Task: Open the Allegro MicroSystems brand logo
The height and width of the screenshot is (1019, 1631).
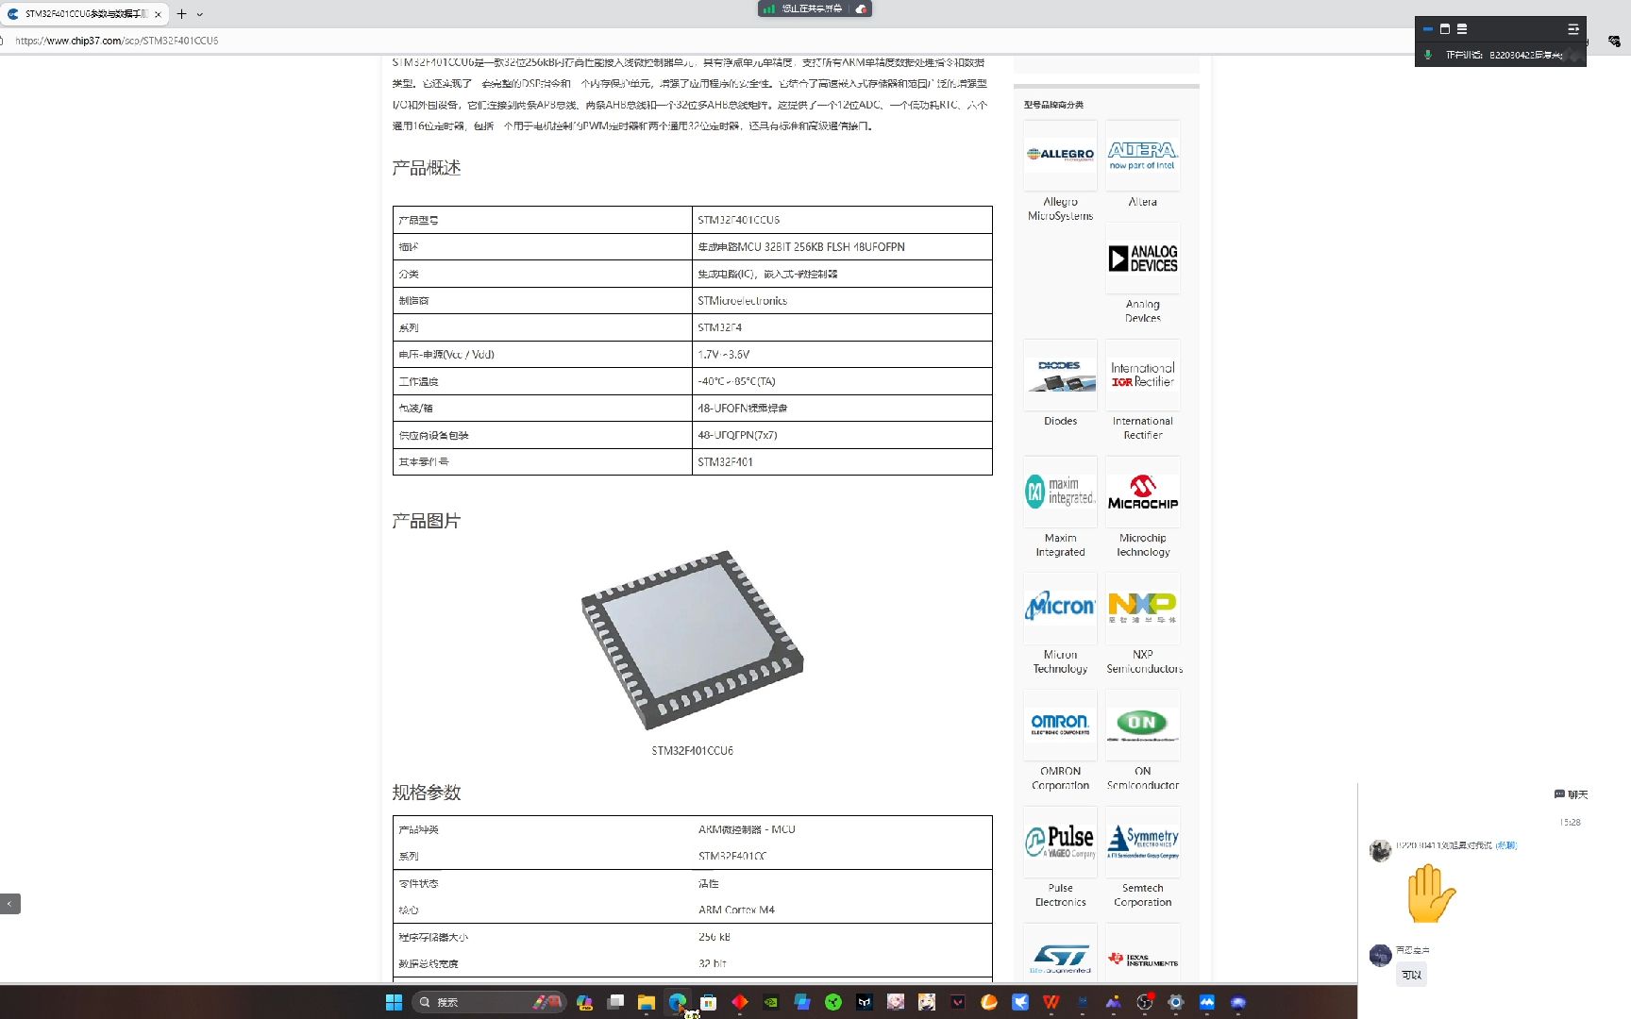Action: [1060, 155]
